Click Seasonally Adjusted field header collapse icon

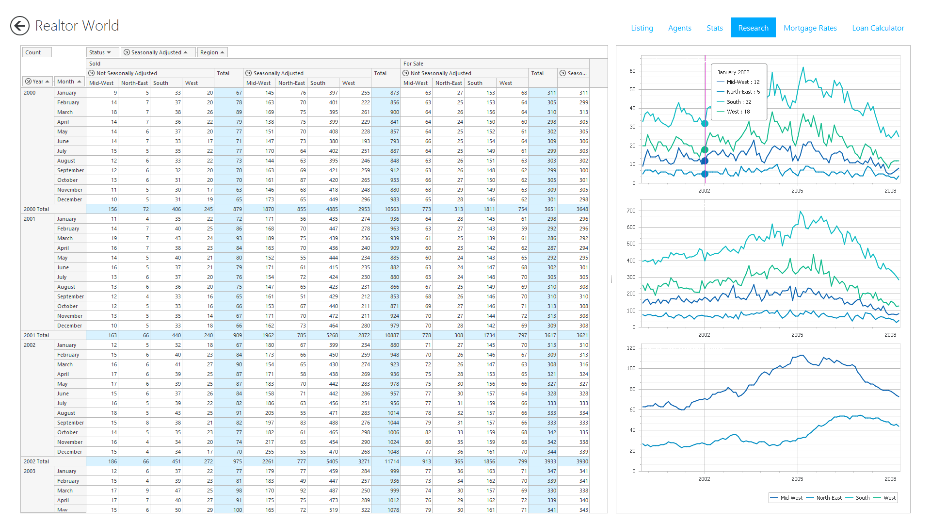[127, 52]
